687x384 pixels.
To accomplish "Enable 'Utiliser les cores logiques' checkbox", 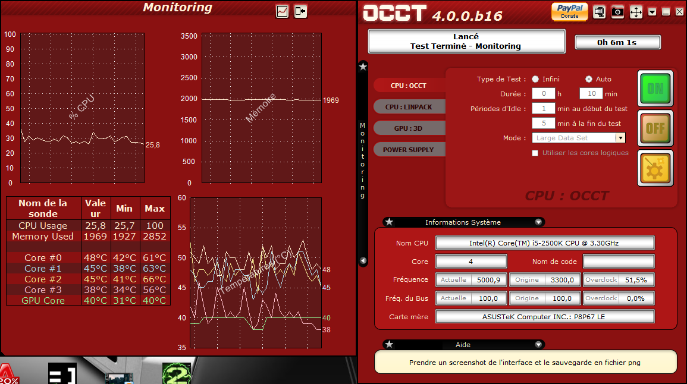I will click(535, 153).
